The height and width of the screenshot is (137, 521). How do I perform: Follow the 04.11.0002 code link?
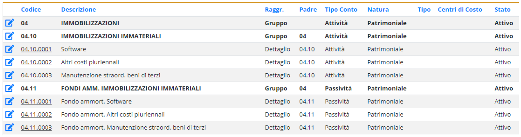pyautogui.click(x=36, y=115)
